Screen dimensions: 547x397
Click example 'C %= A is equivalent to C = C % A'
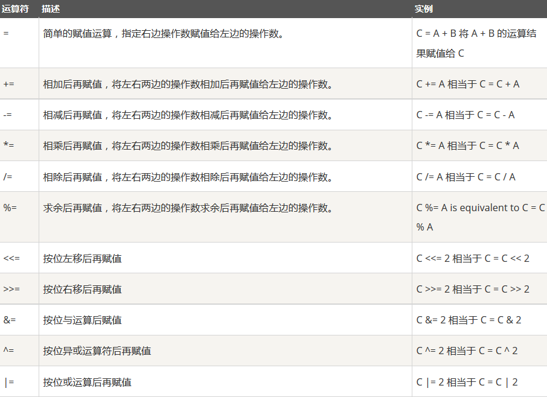pyautogui.click(x=481, y=217)
